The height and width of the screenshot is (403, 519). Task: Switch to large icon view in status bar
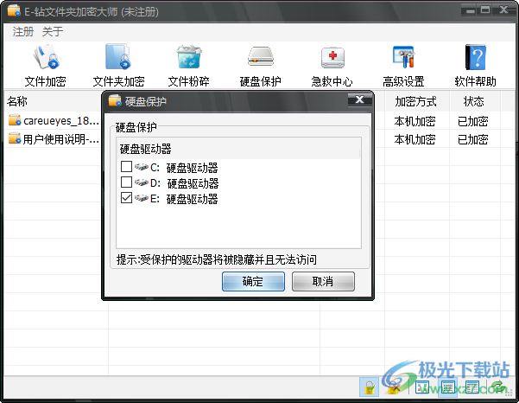coord(422,387)
